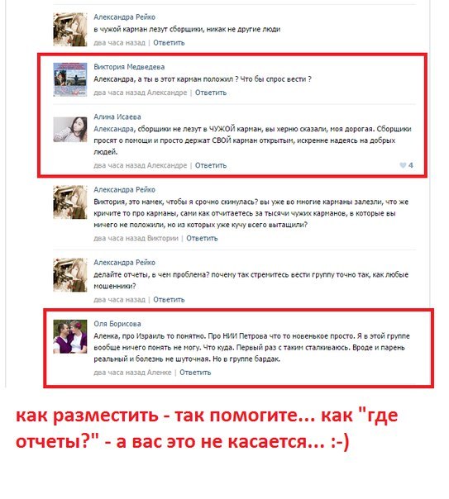Reply to 'в чужой карман лезут сборщики' comment

tap(169, 43)
